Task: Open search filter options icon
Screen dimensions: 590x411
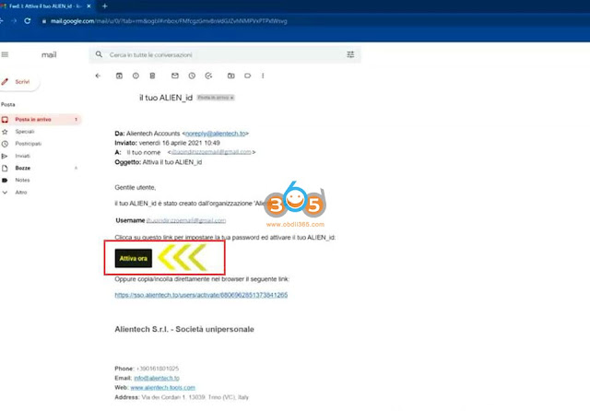Action: (350, 54)
